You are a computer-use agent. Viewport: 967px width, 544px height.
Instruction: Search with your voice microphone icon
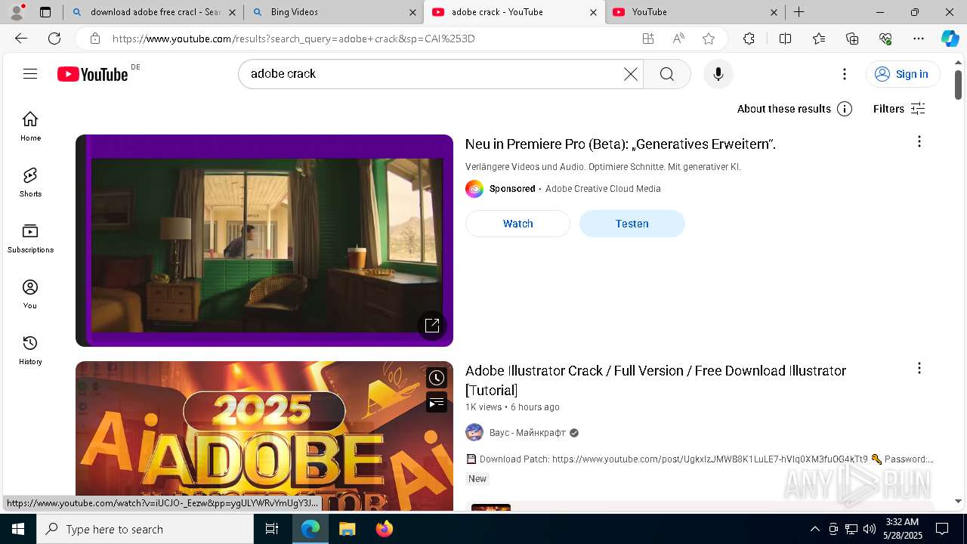click(718, 73)
